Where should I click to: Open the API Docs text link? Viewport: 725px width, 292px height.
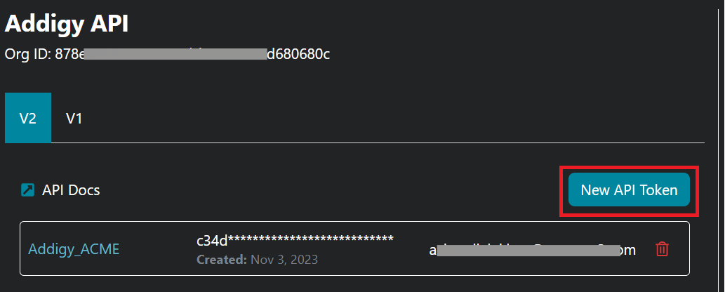[71, 190]
